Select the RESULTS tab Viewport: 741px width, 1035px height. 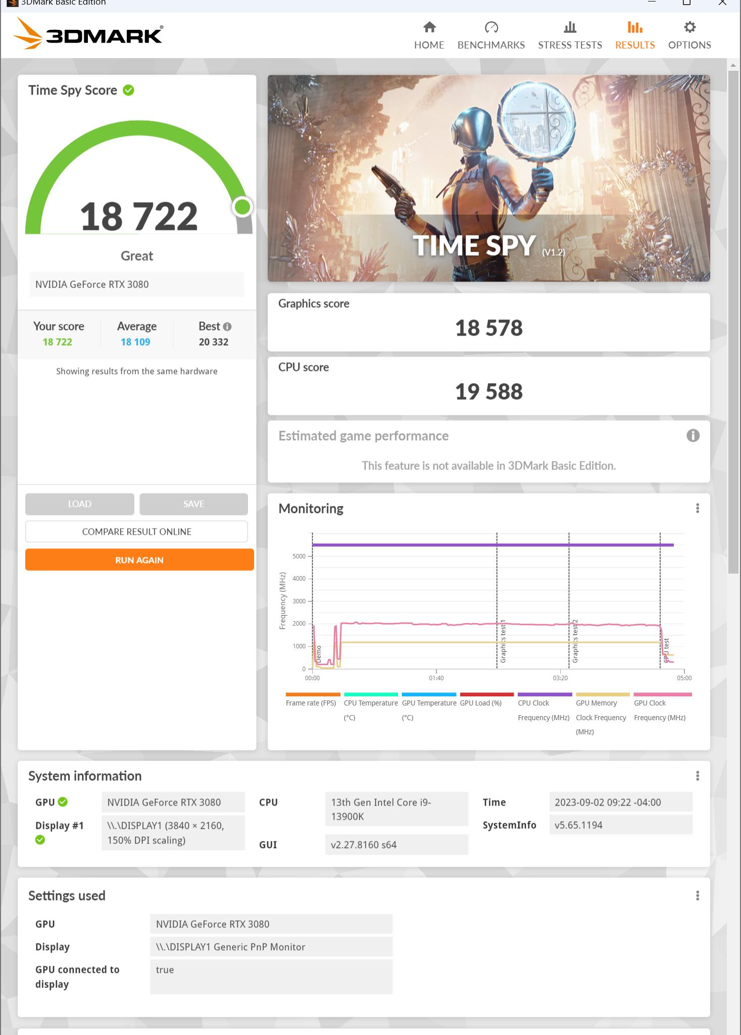point(635,35)
